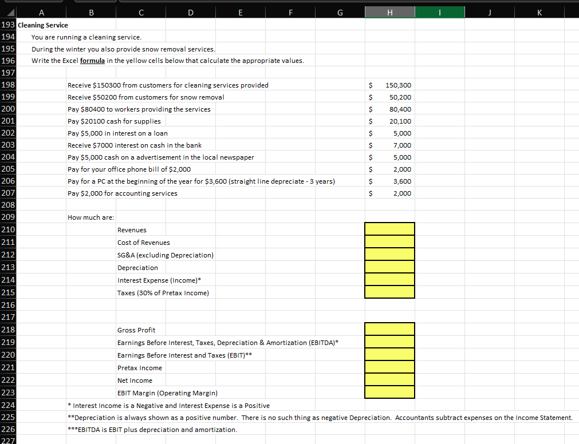Click the 'Cost of Revenues' label
Screen dimensions: 579x444
tap(144, 243)
